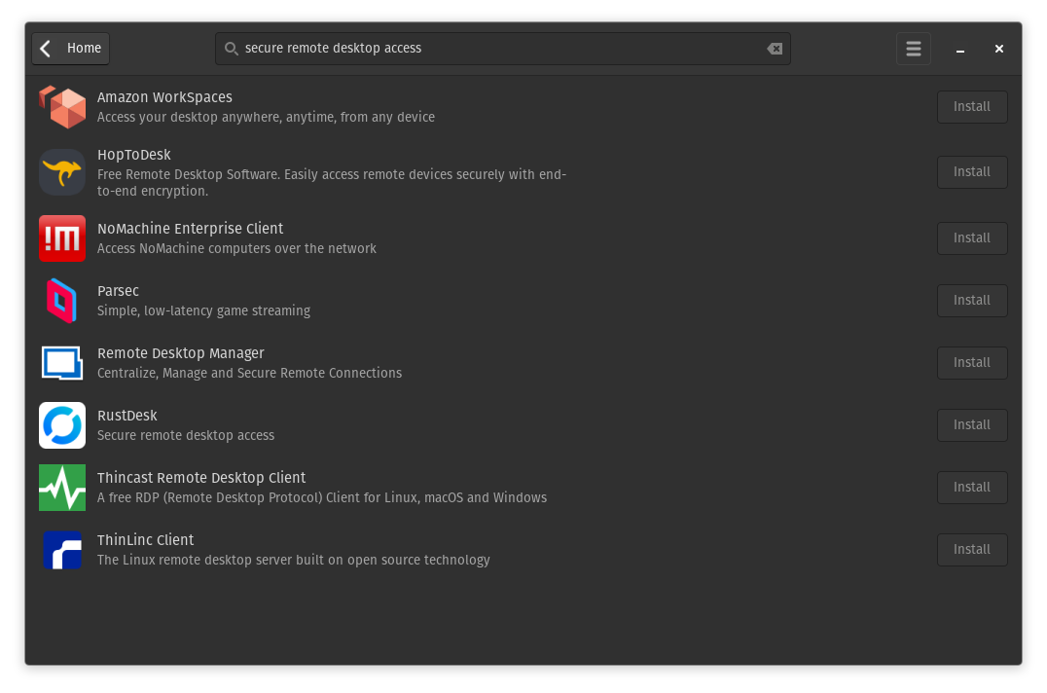Select description 'Centralize, Manage and Secure Remote Connections'
The height and width of the screenshot is (693, 1047).
(250, 373)
